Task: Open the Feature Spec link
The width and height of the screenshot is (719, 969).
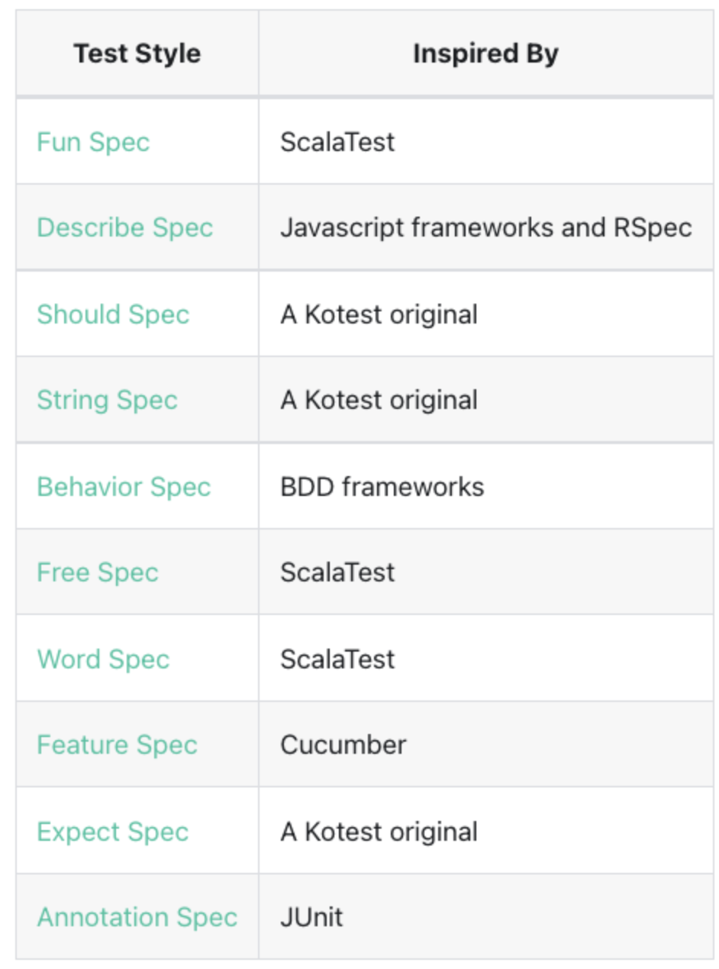Action: 117,745
